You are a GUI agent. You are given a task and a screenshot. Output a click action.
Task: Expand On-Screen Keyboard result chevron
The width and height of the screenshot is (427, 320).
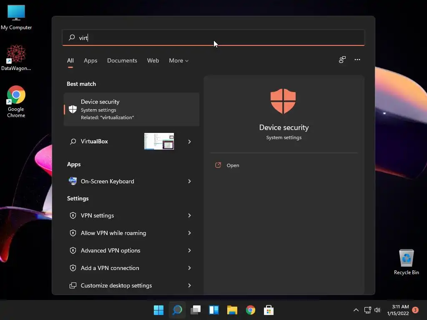tap(190, 181)
